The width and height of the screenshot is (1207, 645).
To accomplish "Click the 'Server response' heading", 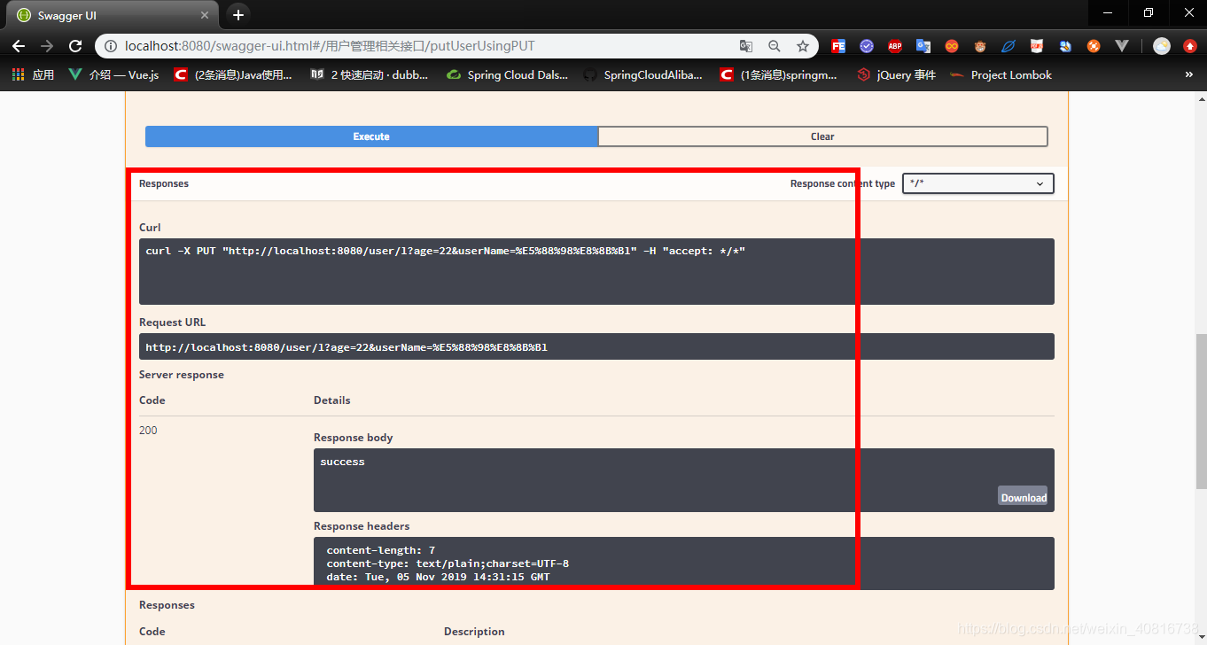I will tap(182, 375).
